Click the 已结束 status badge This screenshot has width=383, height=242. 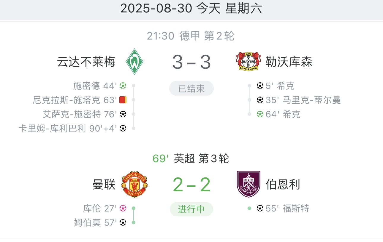coord(191,89)
